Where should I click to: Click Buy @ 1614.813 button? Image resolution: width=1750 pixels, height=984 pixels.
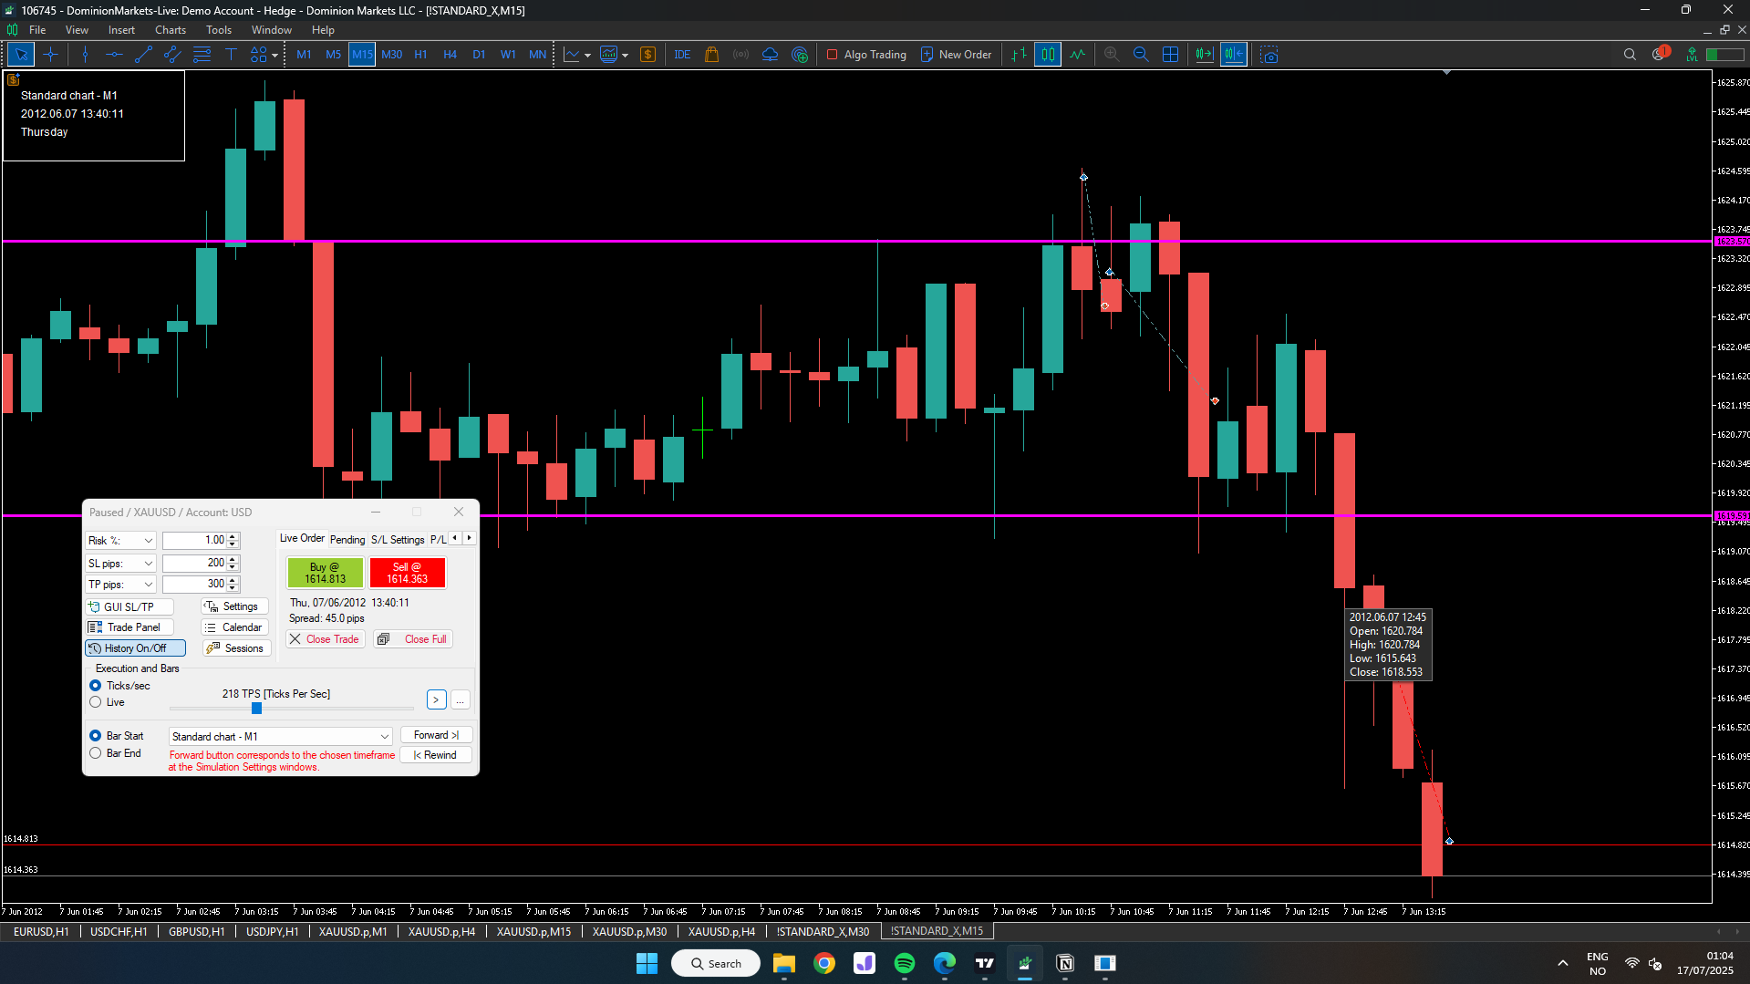(x=326, y=573)
